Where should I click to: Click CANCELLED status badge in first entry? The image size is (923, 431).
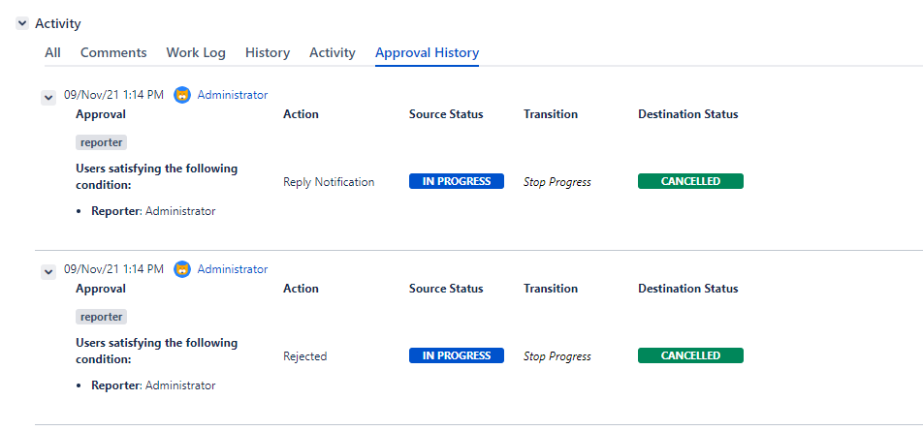pos(690,181)
